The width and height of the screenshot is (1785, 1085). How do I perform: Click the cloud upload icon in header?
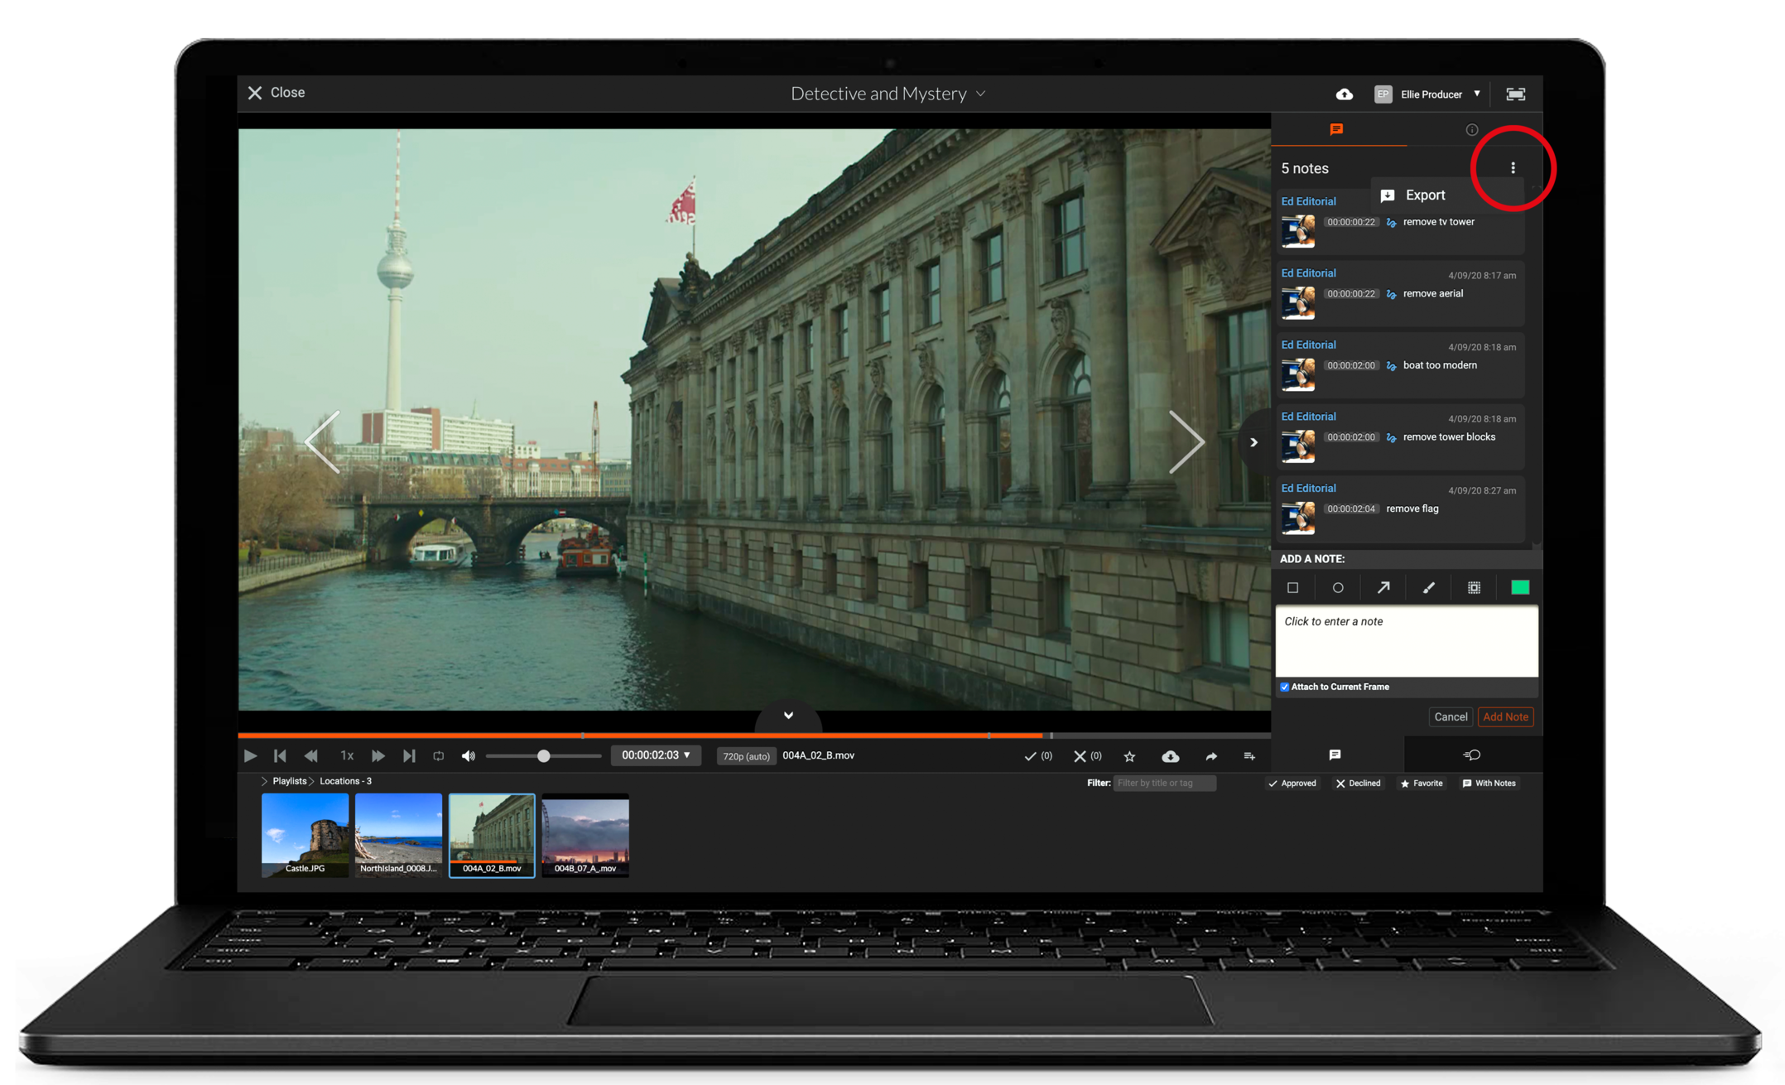[1345, 94]
